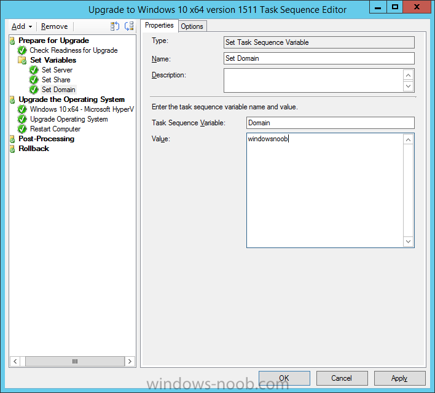Select the Restart Computer step
435x393 pixels.
55,129
